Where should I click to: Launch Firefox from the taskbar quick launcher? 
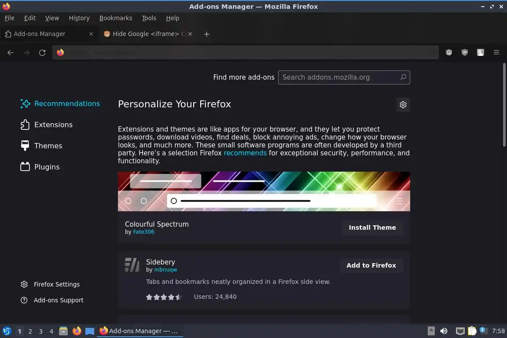(77, 331)
